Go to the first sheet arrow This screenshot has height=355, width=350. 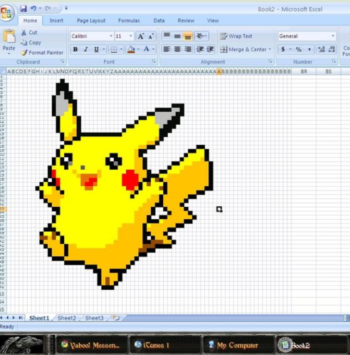click(x=1, y=318)
